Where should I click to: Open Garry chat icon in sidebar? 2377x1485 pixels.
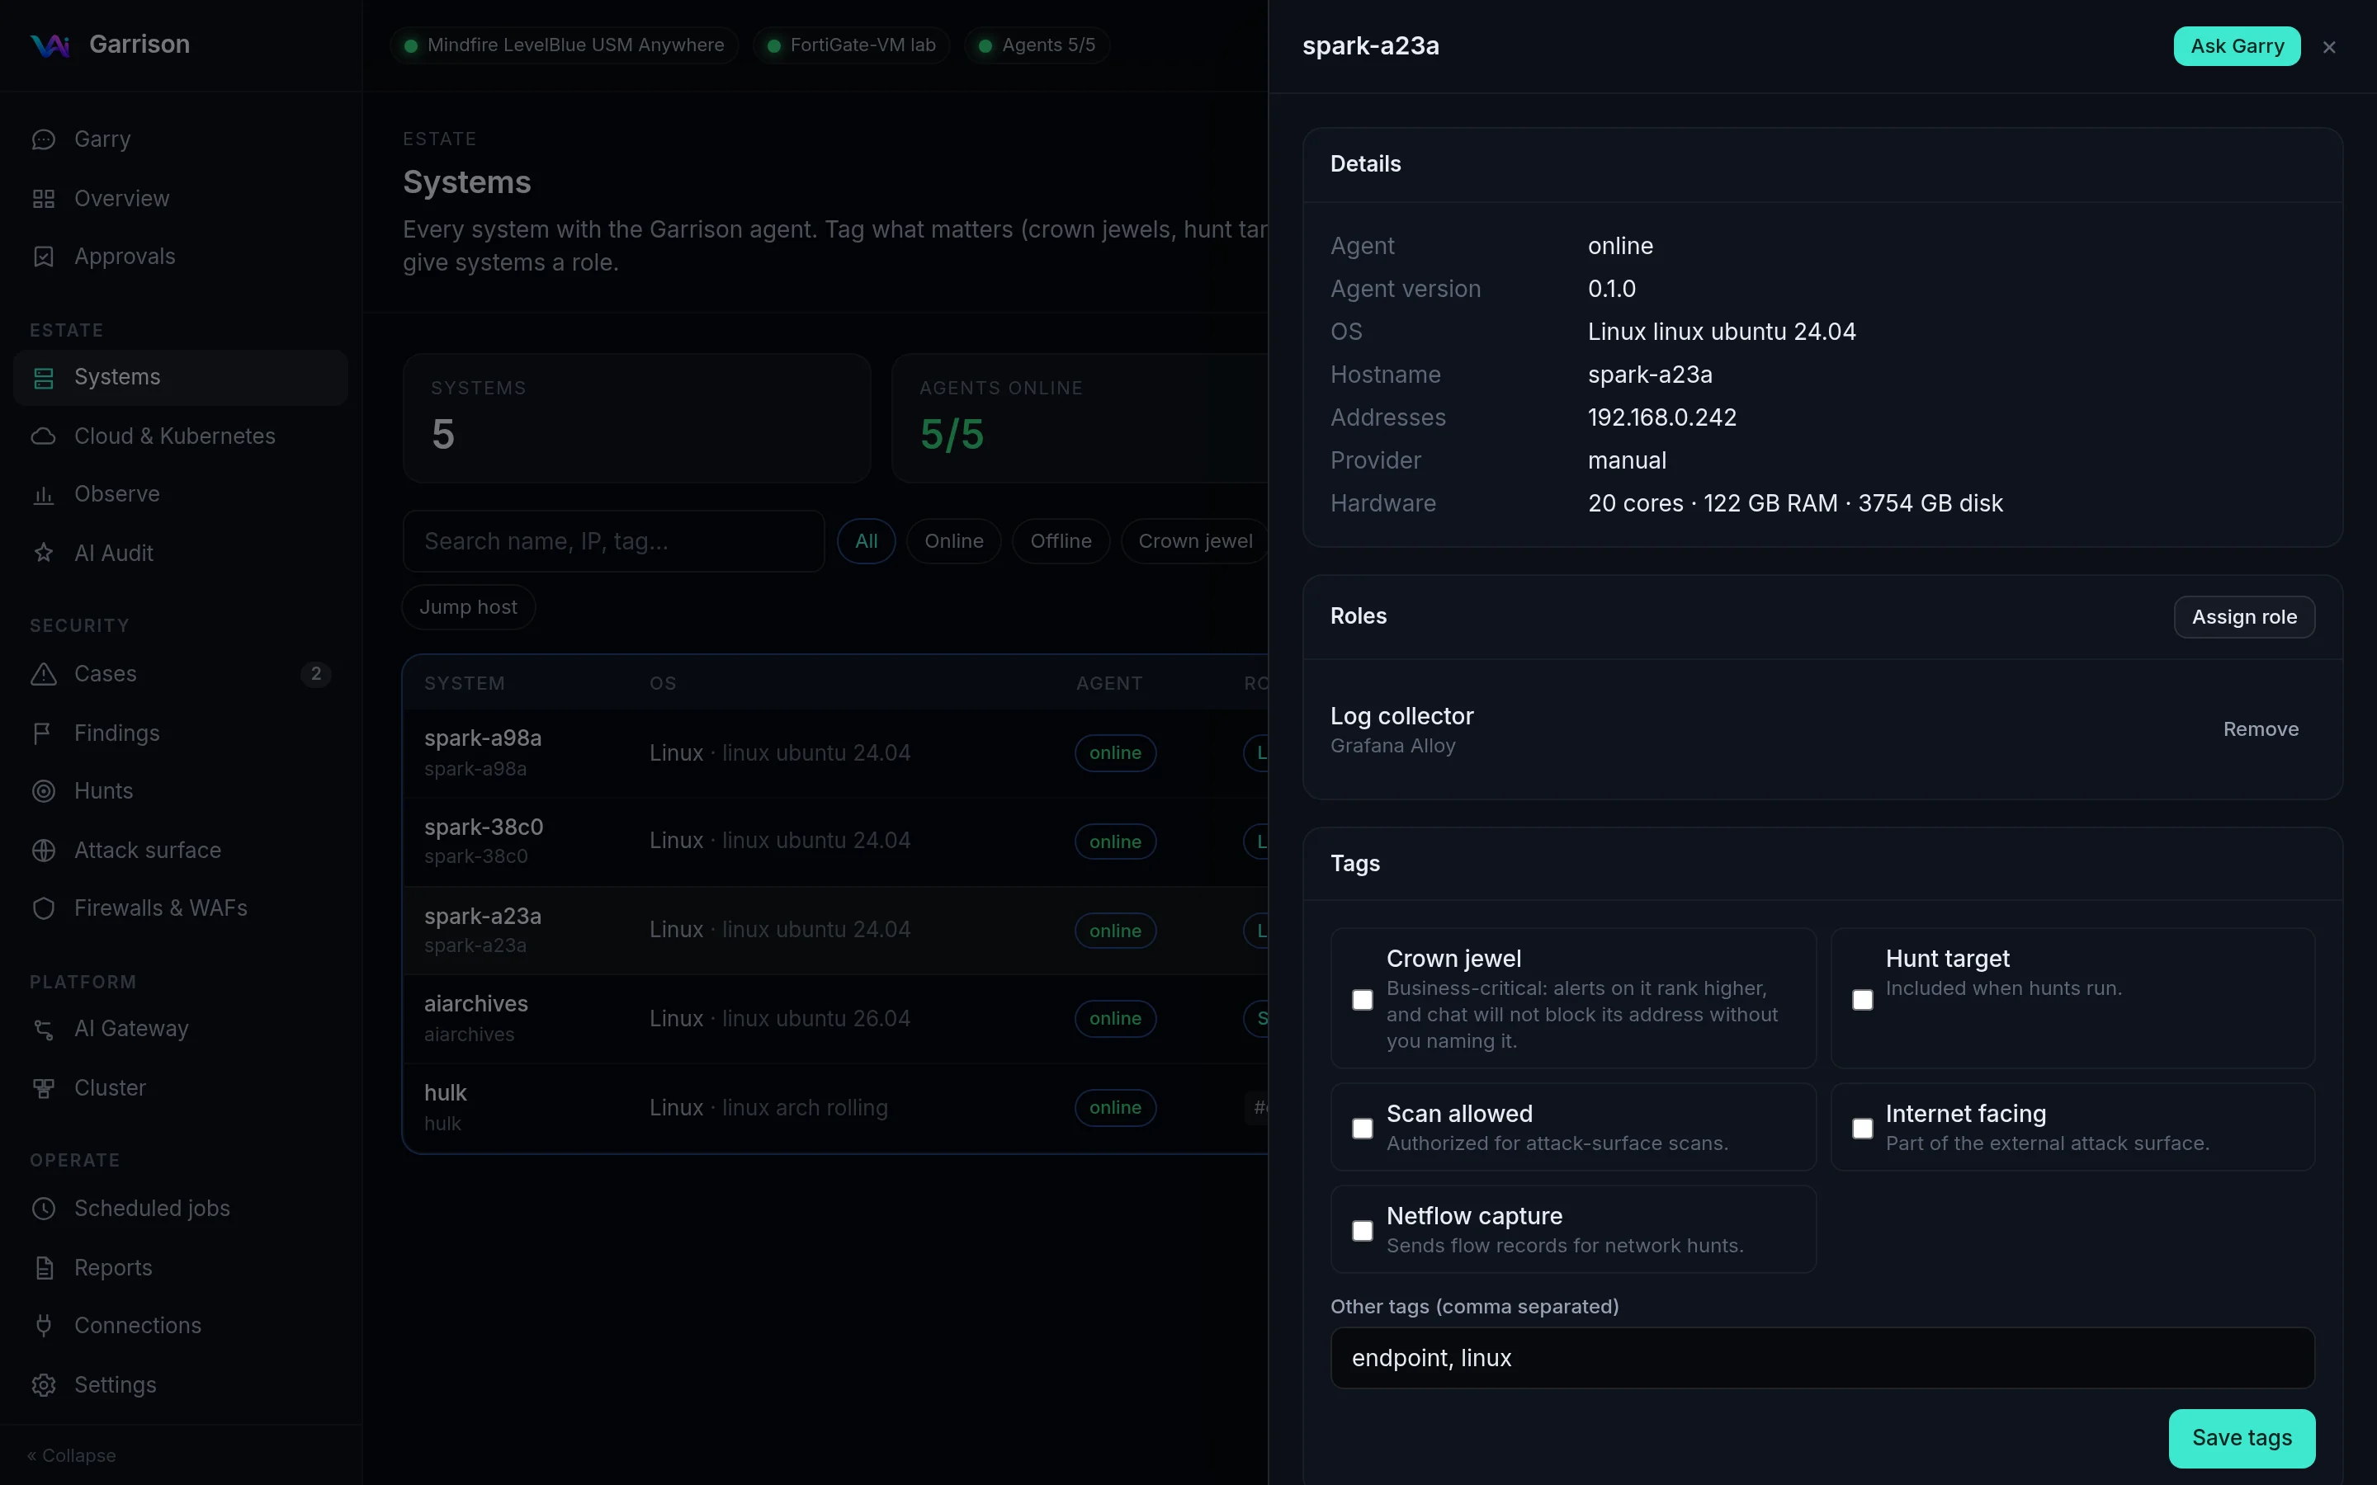(43, 139)
